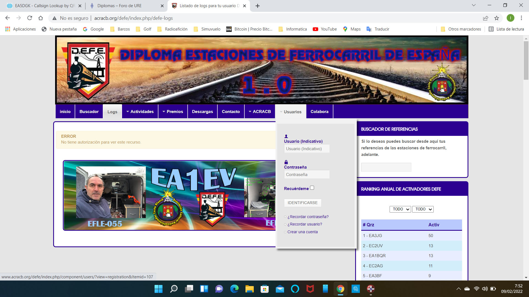Open taskbar search magnifier
529x297 pixels.
[174, 289]
